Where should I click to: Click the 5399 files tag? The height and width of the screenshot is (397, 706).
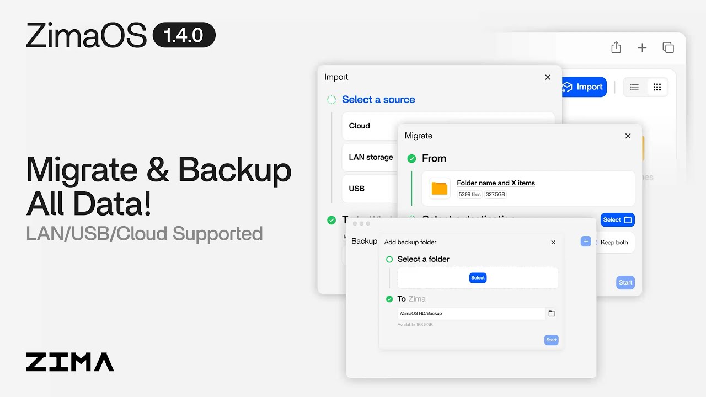[470, 195]
